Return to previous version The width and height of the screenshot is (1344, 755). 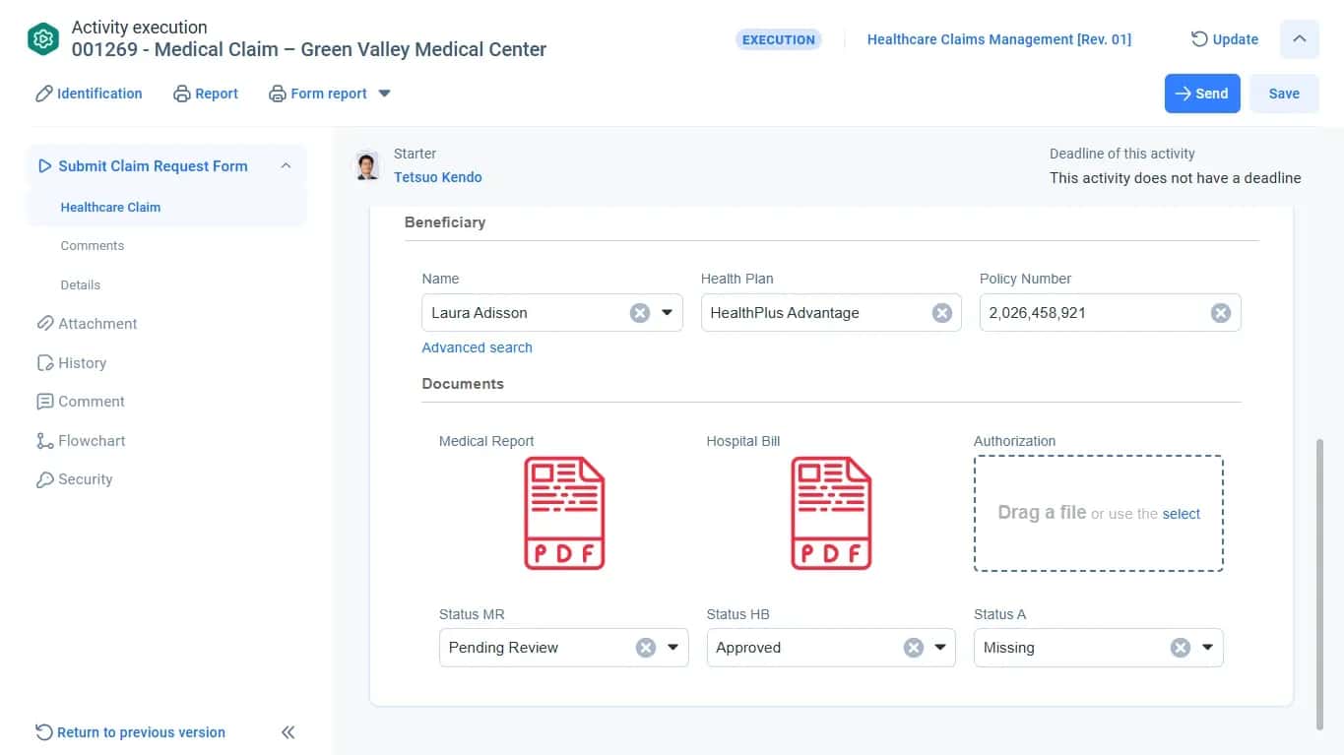click(x=130, y=732)
